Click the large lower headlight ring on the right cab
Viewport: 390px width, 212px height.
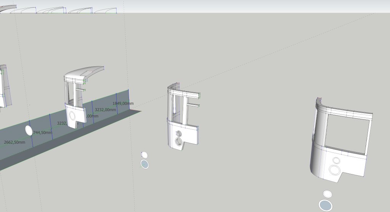click(x=335, y=170)
